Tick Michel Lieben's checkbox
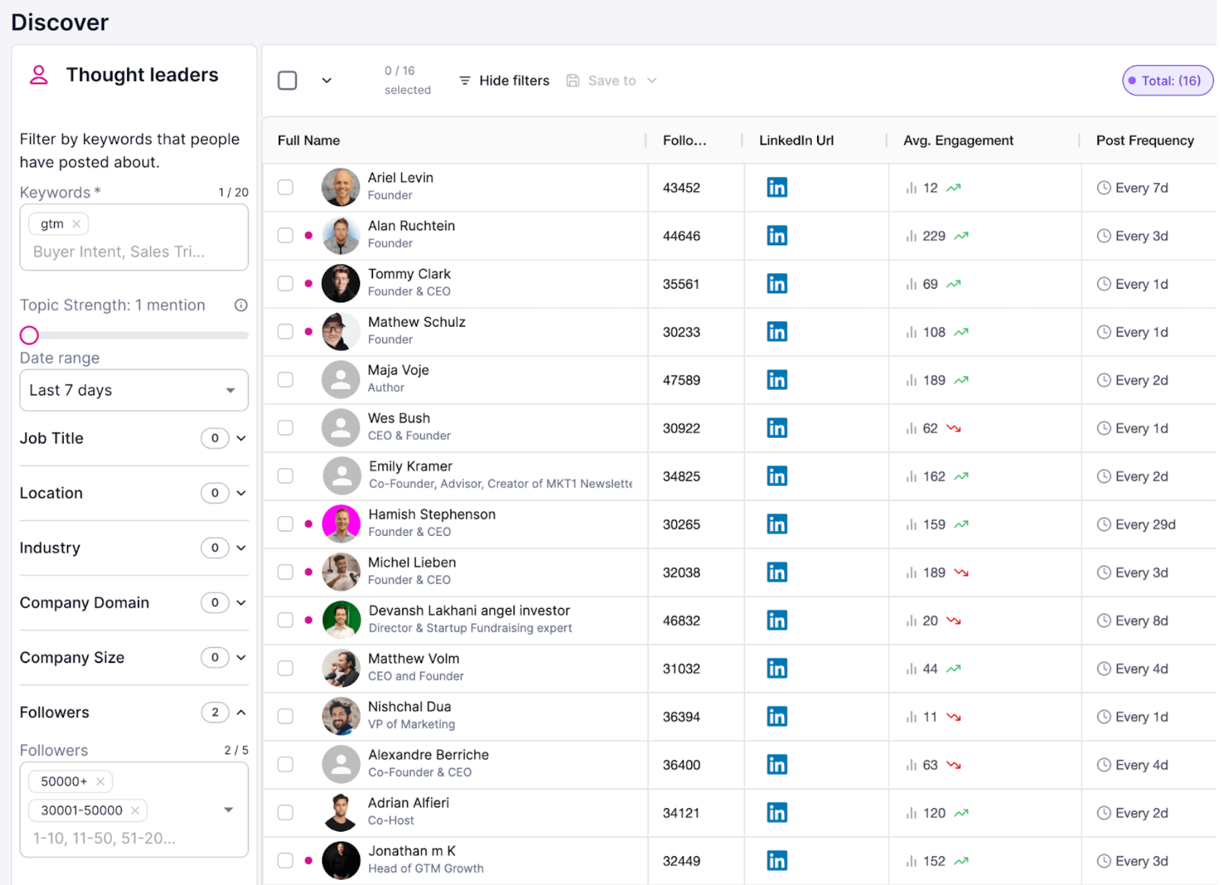This screenshot has width=1221, height=885. point(285,572)
